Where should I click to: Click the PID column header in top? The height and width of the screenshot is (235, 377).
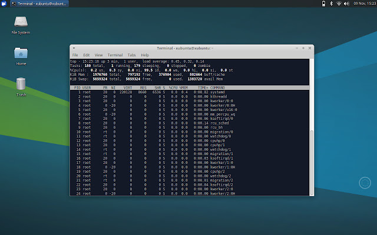[77, 88]
